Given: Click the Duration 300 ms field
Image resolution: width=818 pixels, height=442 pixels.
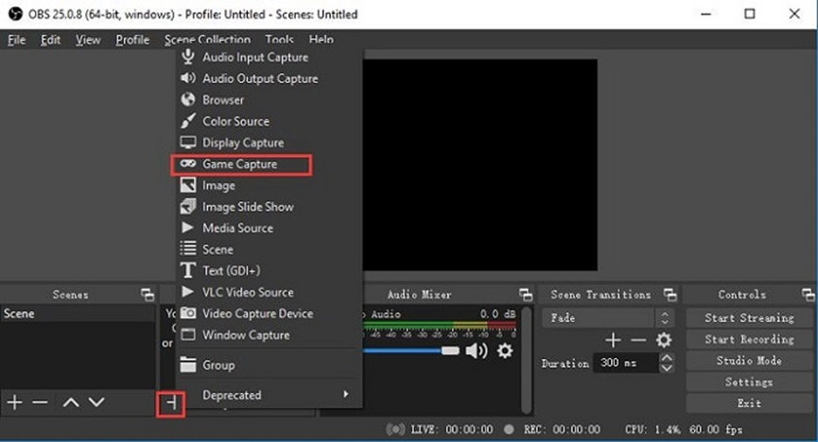Looking at the screenshot, I should pos(627,363).
